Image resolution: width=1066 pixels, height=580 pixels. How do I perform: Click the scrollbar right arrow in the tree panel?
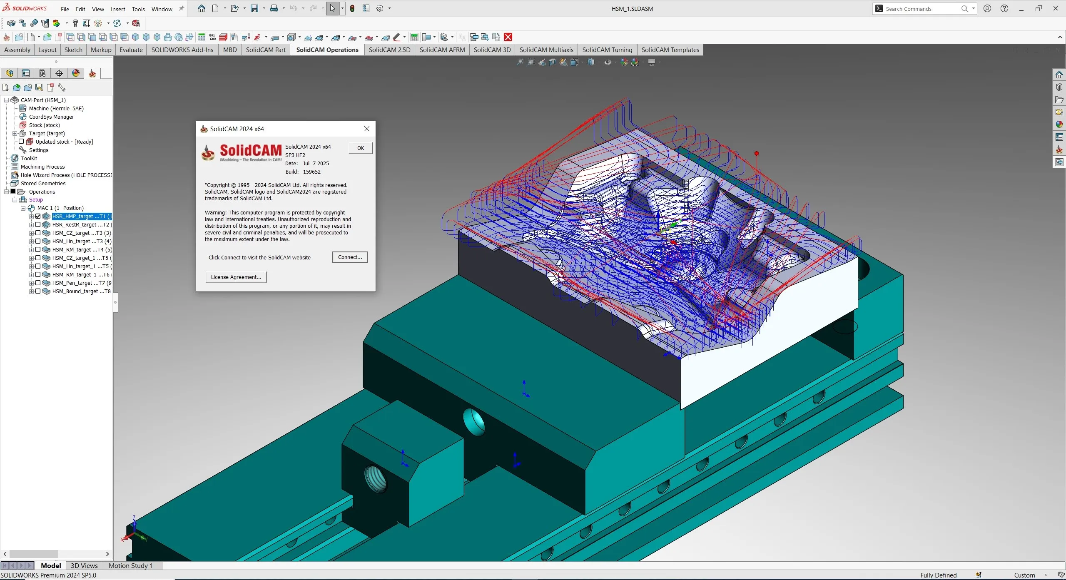(x=107, y=554)
